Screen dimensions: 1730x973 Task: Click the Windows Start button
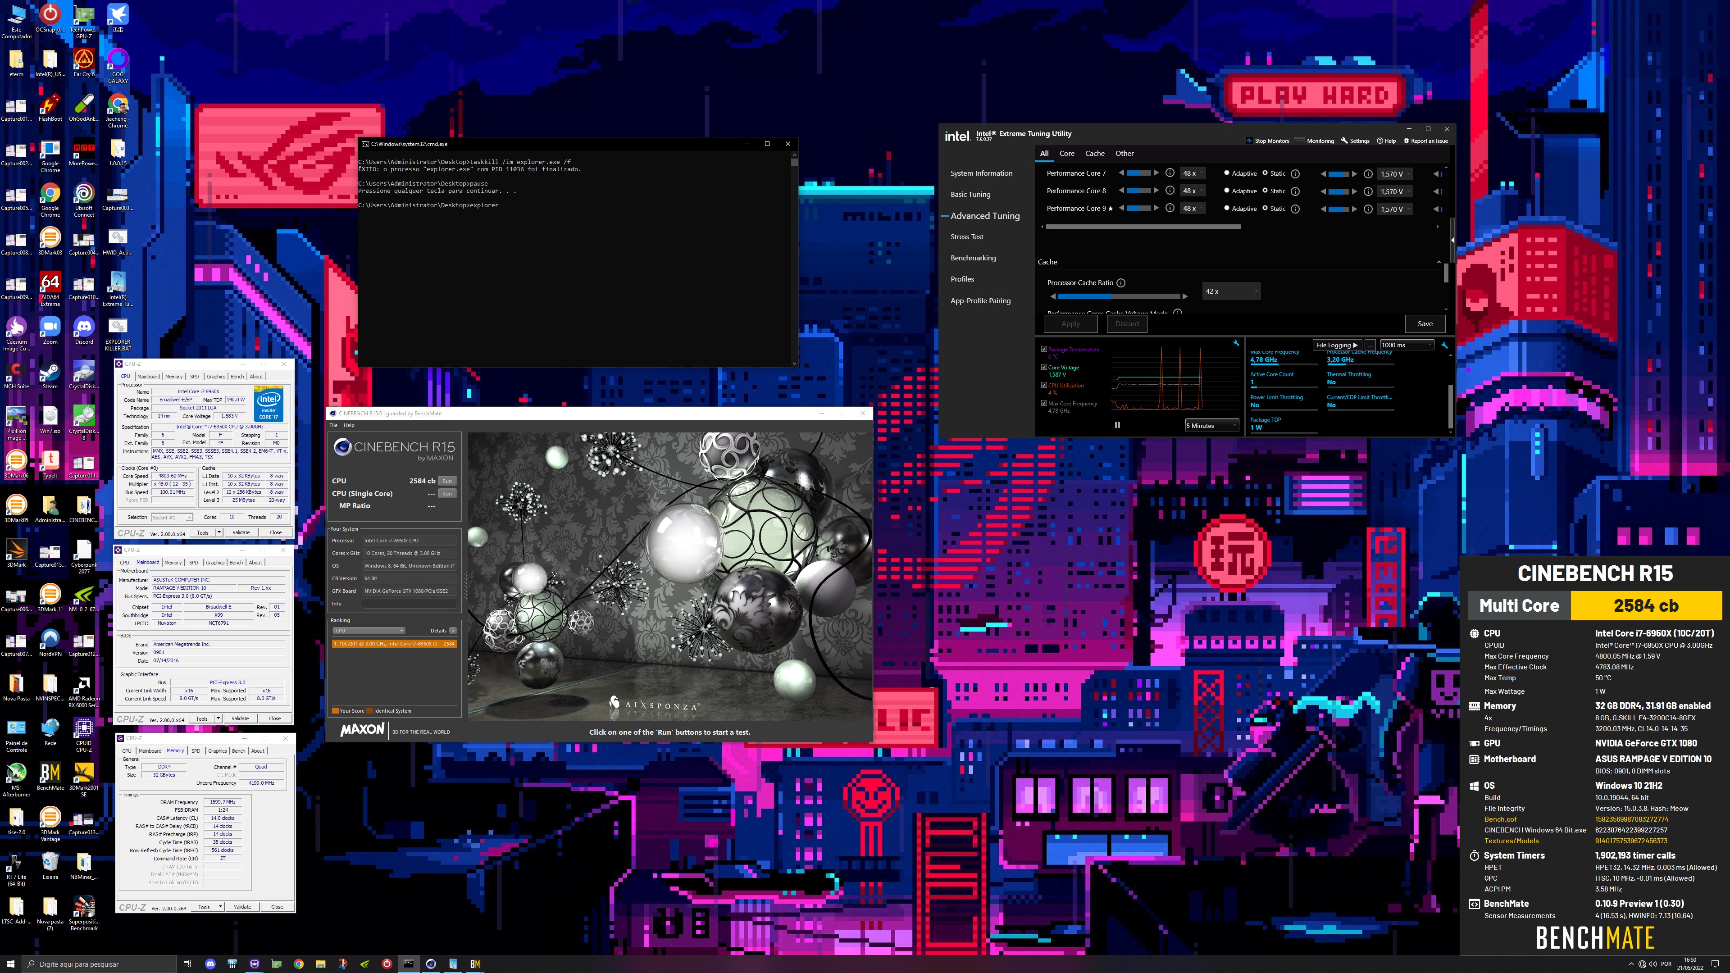[x=11, y=964]
